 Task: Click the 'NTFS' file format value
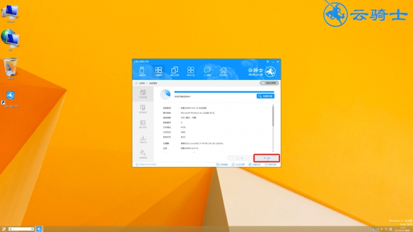pos(183,127)
